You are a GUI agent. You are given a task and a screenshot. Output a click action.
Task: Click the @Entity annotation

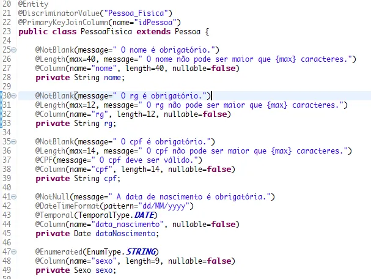[x=33, y=4]
